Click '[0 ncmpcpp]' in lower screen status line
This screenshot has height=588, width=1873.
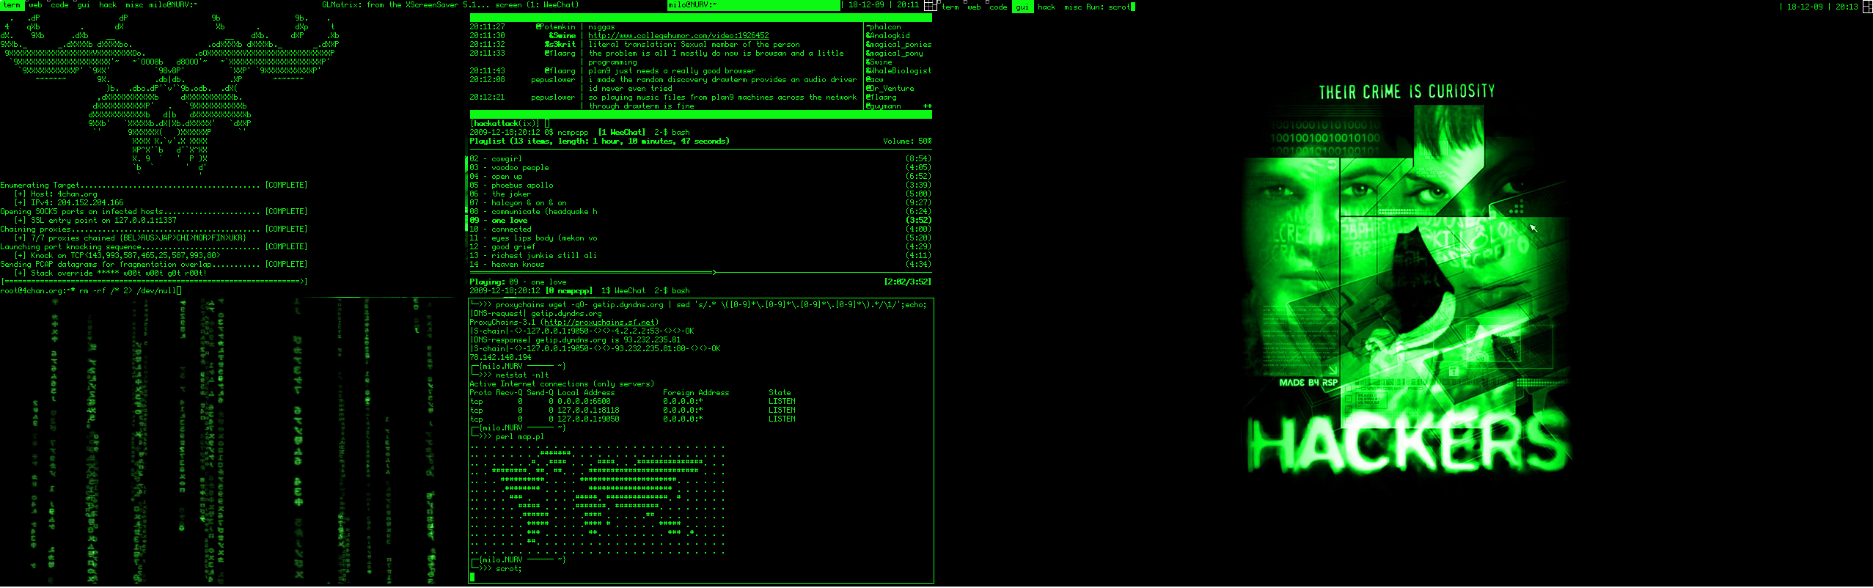[569, 290]
